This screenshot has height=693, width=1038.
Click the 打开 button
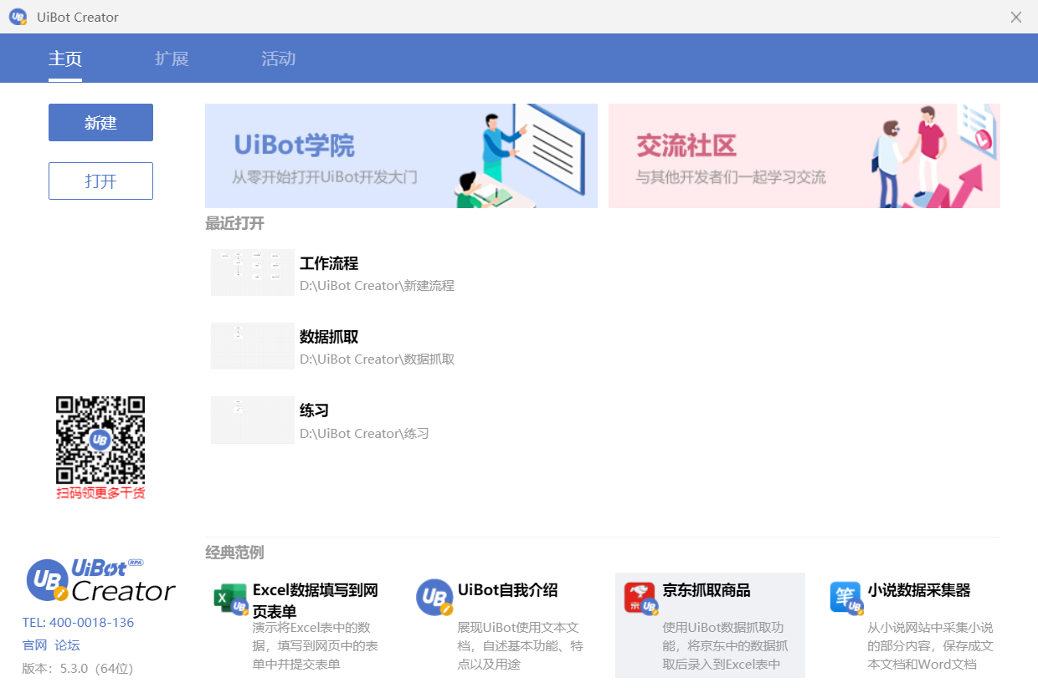[100, 181]
